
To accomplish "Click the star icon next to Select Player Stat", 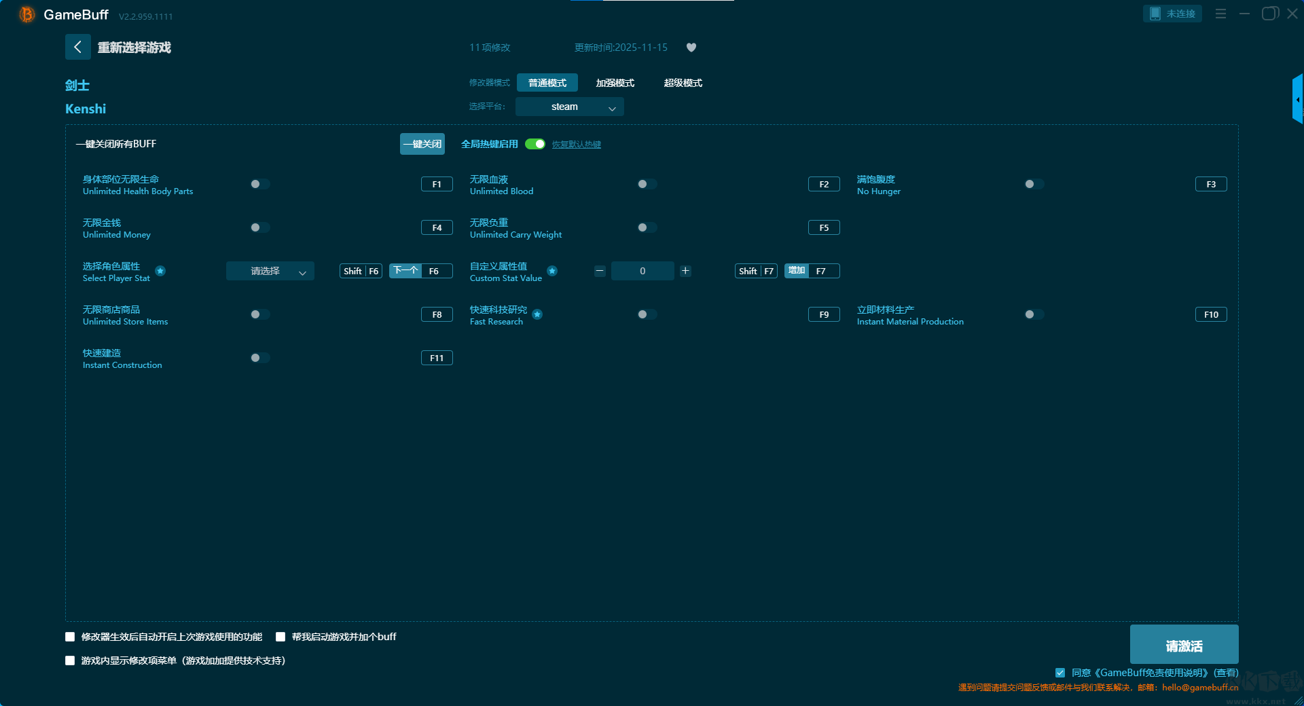I will tap(160, 271).
